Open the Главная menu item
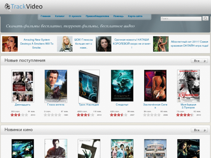The width and height of the screenshot is (211, 158). [x=46, y=16]
